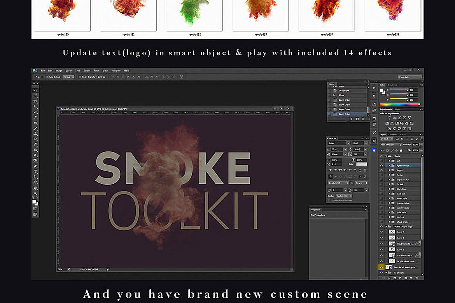
Task: Switch to the Channels tab
Action: click(392, 134)
